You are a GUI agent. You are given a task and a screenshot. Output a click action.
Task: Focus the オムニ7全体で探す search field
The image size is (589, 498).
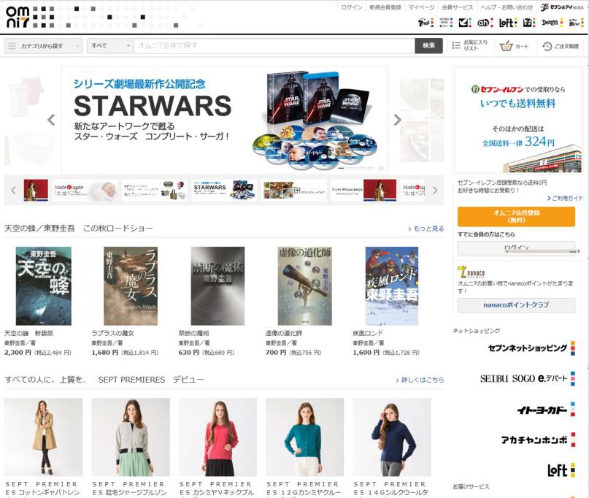tap(274, 46)
